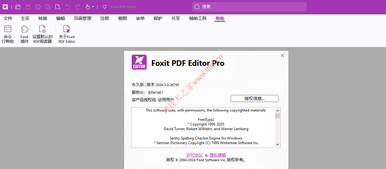The image size is (386, 169).
Task: Click the search magnifier icon
Action: tap(197, 7)
